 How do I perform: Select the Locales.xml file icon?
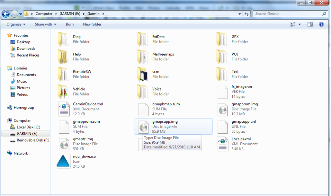[222, 144]
